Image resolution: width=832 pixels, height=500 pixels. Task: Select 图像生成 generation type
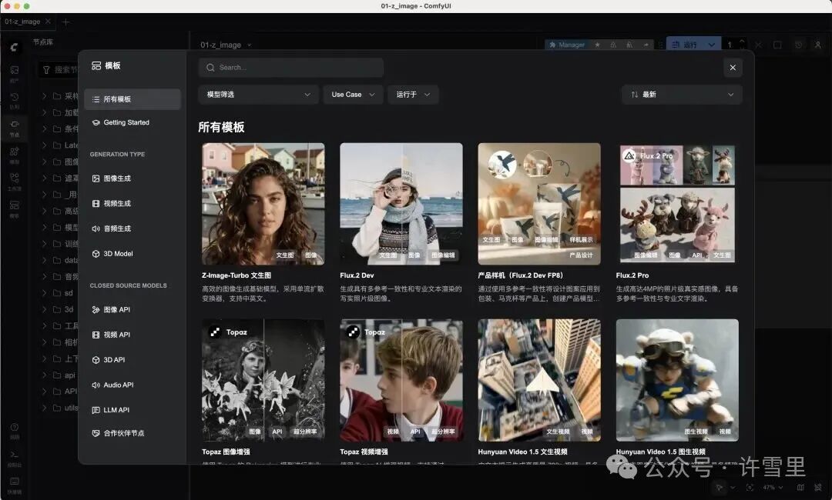click(x=133, y=178)
